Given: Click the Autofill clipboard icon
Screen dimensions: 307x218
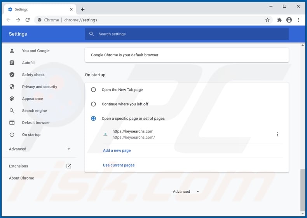Looking at the screenshot, I should (x=12, y=63).
